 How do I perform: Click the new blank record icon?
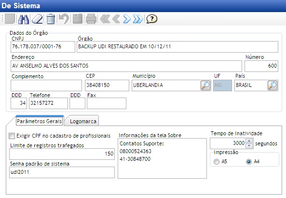pos(10,19)
